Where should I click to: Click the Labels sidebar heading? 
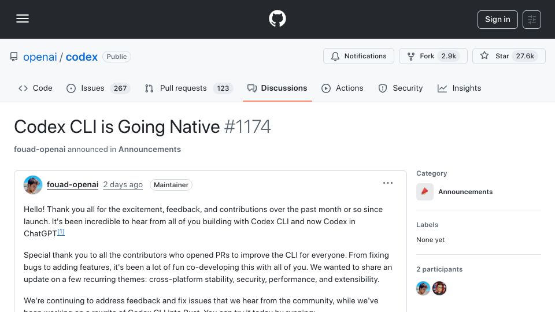click(x=427, y=225)
